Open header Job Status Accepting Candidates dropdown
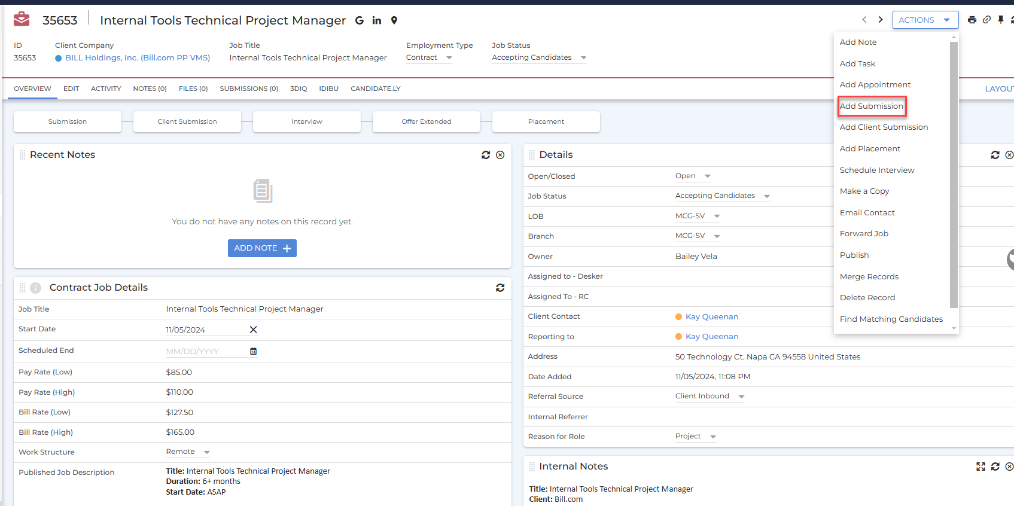Image resolution: width=1014 pixels, height=506 pixels. pyautogui.click(x=539, y=58)
